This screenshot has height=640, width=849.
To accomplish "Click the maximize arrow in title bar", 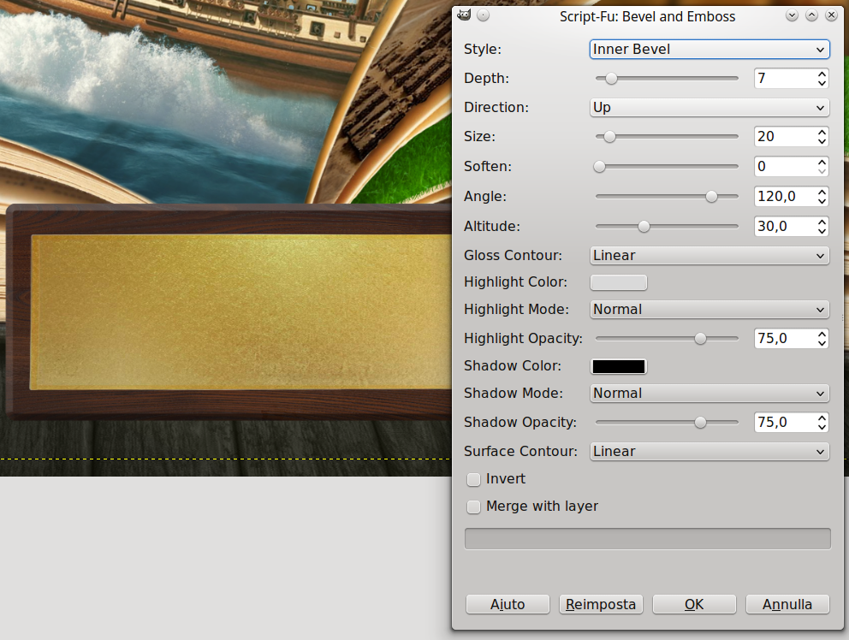I will click(811, 15).
